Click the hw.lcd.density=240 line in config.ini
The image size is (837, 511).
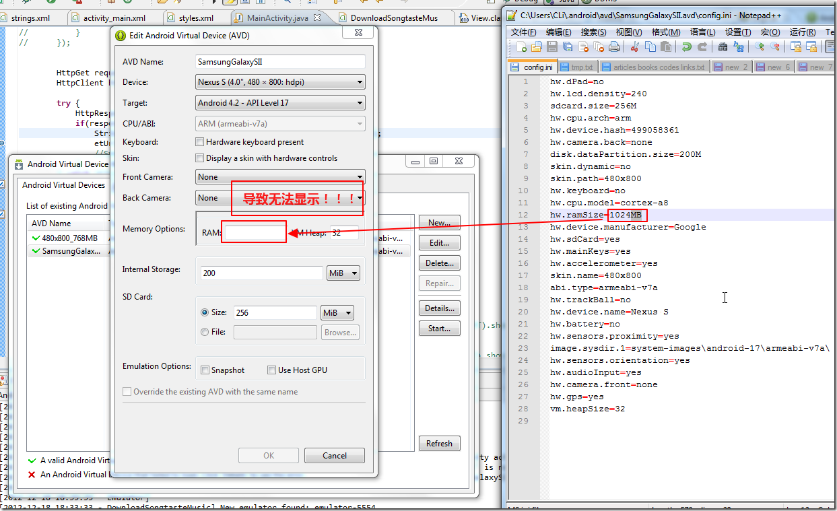point(598,94)
